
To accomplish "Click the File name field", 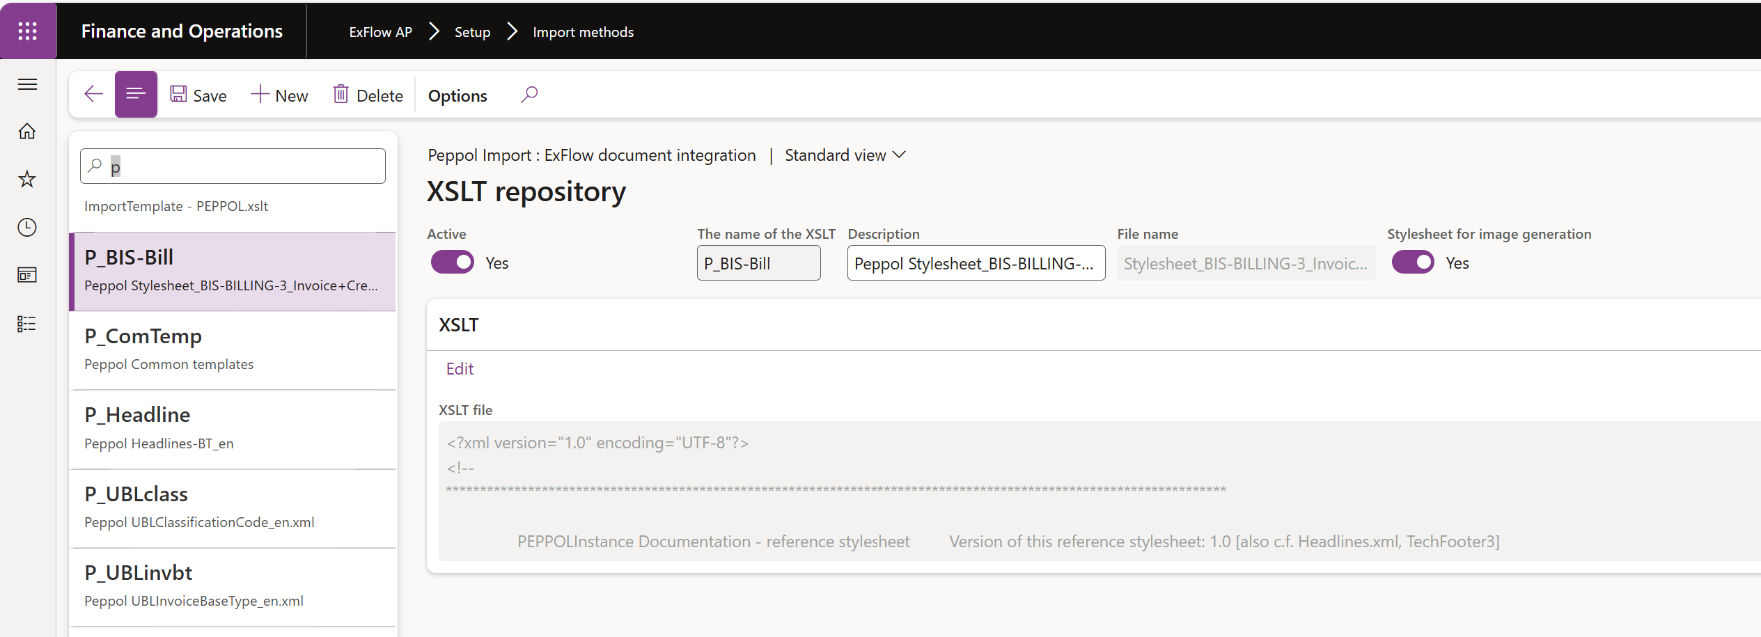I will (1246, 263).
